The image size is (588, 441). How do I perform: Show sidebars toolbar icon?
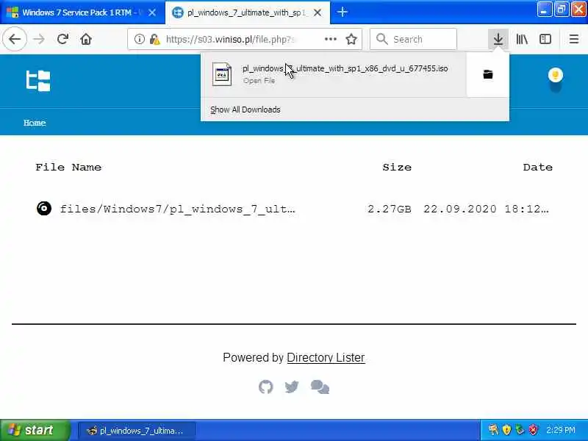pos(545,39)
